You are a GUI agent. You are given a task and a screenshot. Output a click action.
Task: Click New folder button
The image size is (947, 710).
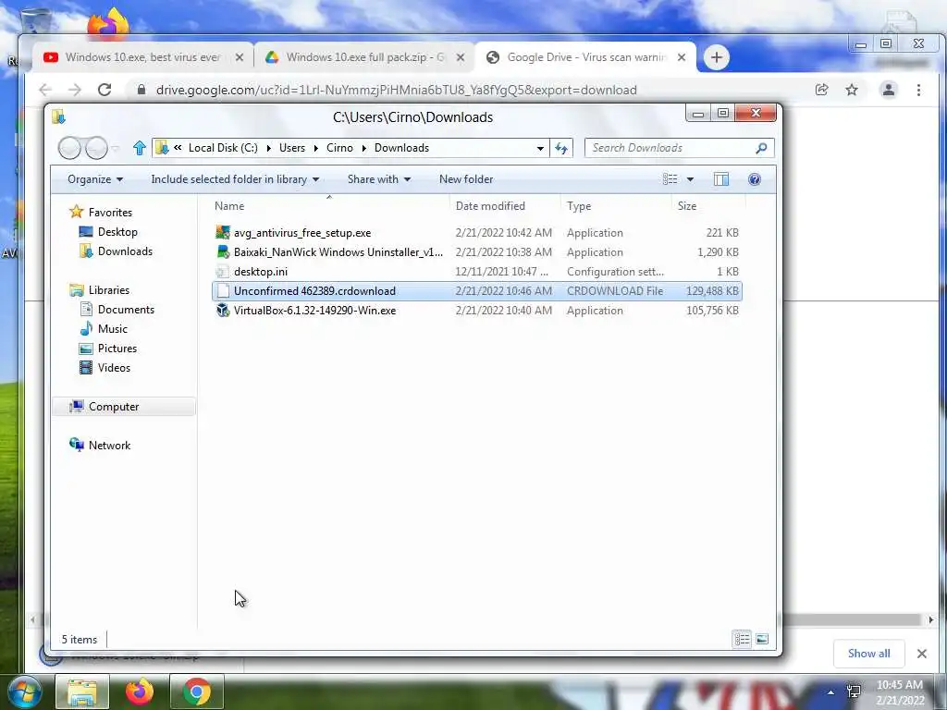click(x=466, y=179)
